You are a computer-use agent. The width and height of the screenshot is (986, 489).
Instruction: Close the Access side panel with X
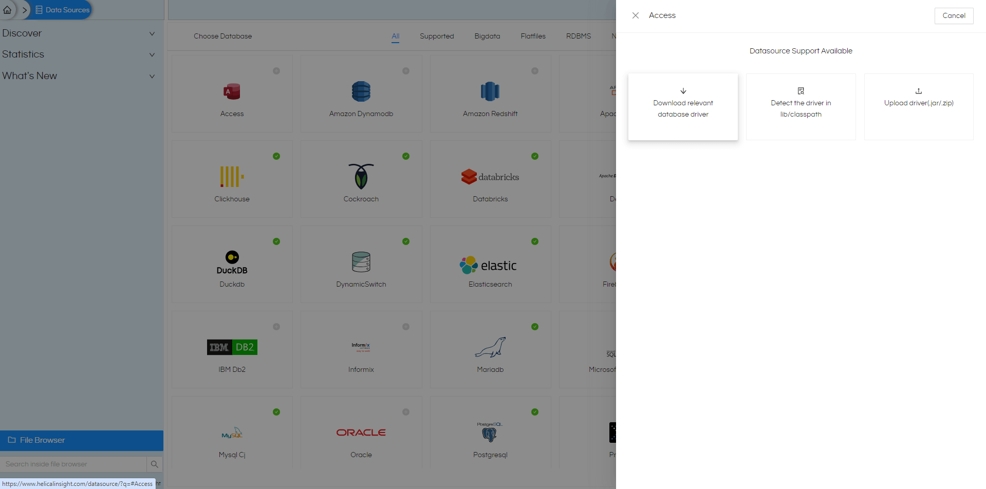[636, 15]
